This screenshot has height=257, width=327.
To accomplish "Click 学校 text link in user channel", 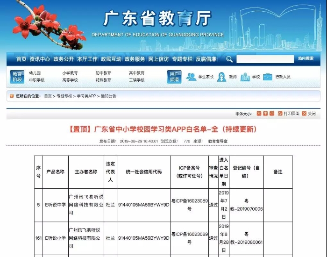I will click(256, 77).
